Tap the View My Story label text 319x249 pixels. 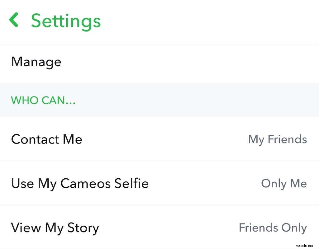[55, 228]
